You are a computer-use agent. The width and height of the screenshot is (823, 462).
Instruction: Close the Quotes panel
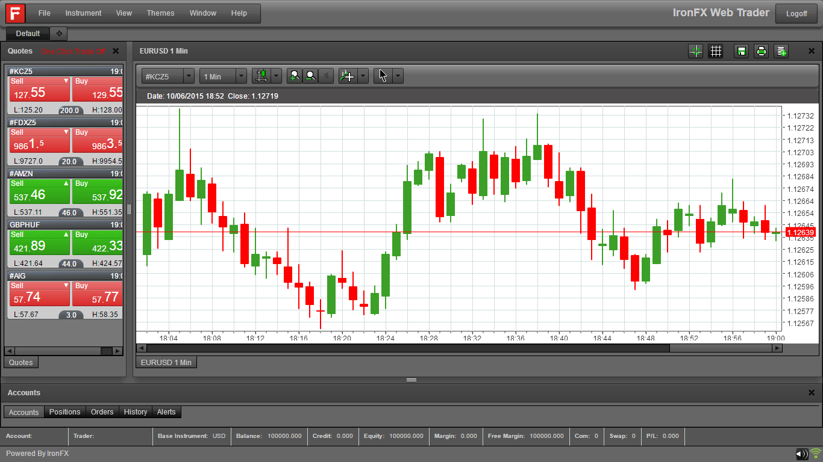[116, 51]
